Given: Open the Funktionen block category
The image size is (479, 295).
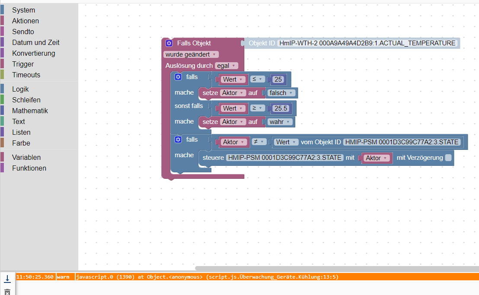Looking at the screenshot, I should point(29,168).
